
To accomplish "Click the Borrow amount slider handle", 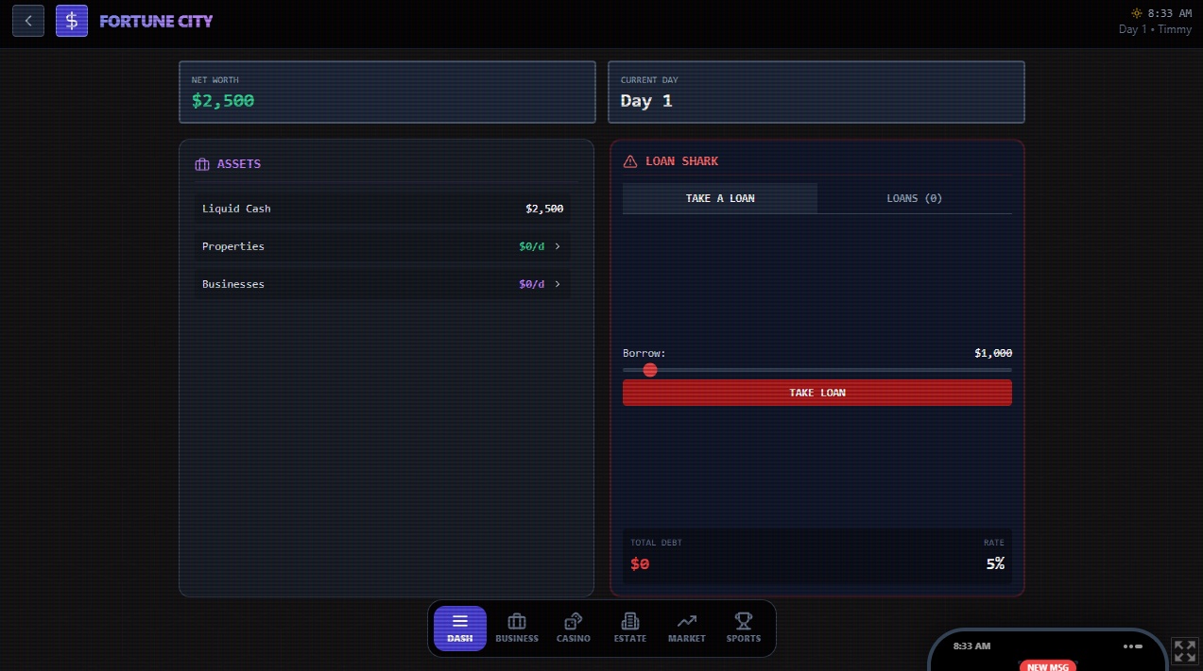I will (x=650, y=370).
